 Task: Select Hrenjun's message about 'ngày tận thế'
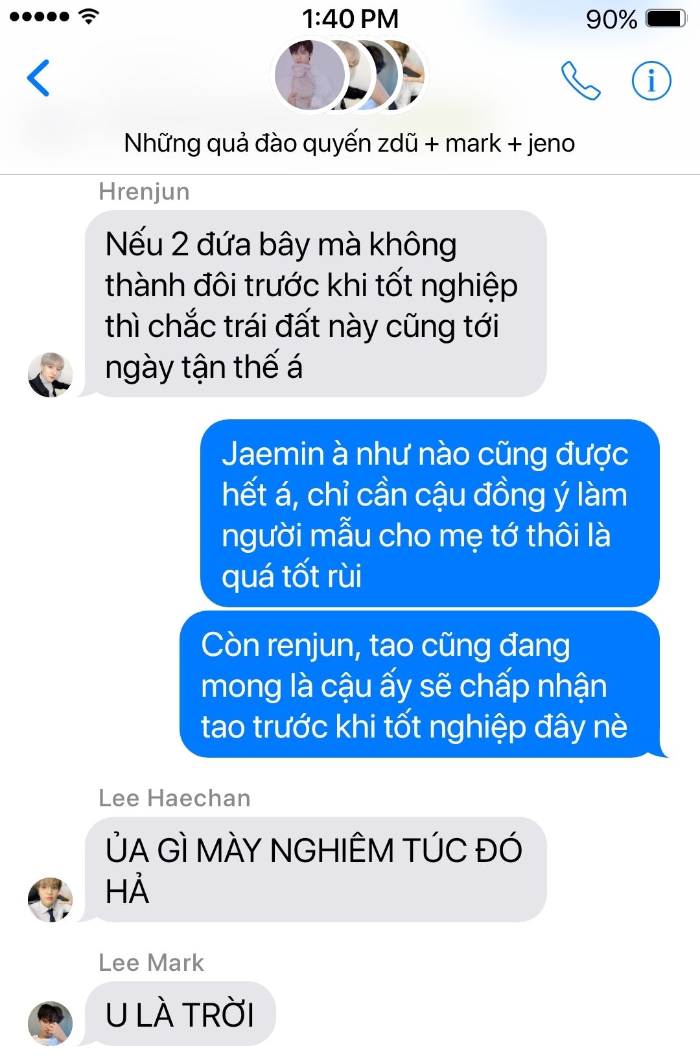(316, 303)
